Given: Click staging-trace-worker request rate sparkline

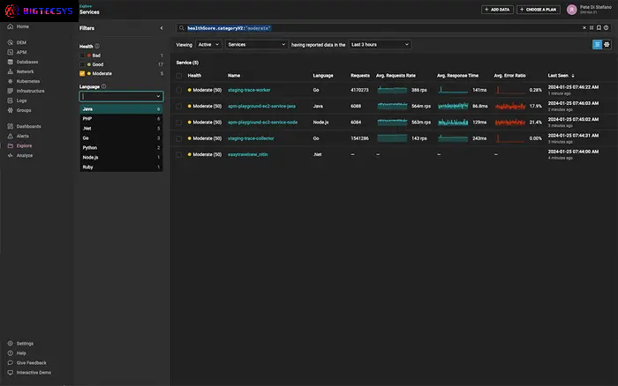Looking at the screenshot, I should tap(391, 90).
